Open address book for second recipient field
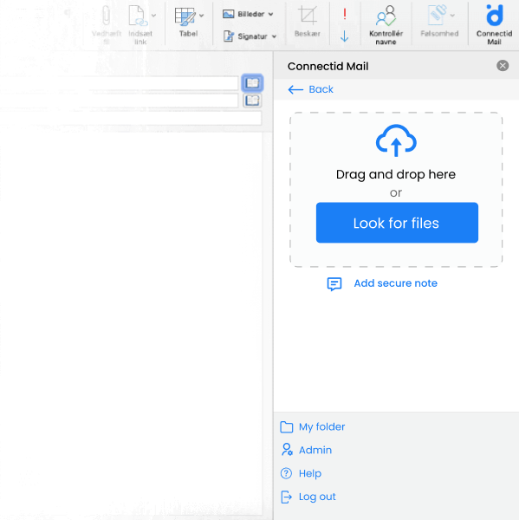The image size is (519, 520). tap(252, 101)
